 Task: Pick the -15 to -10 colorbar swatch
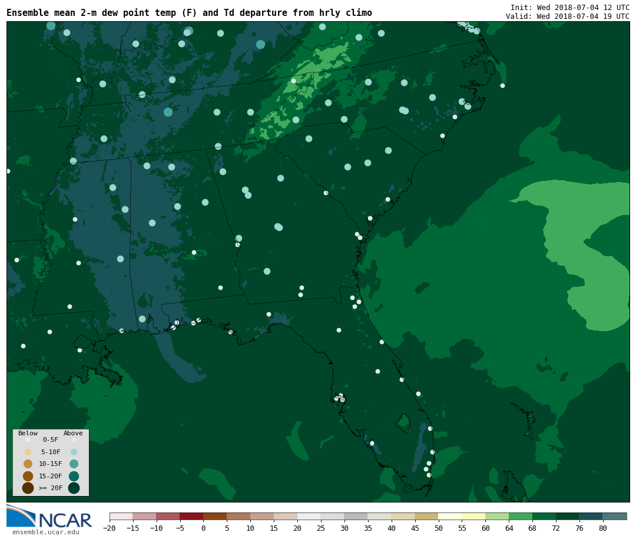point(145,516)
